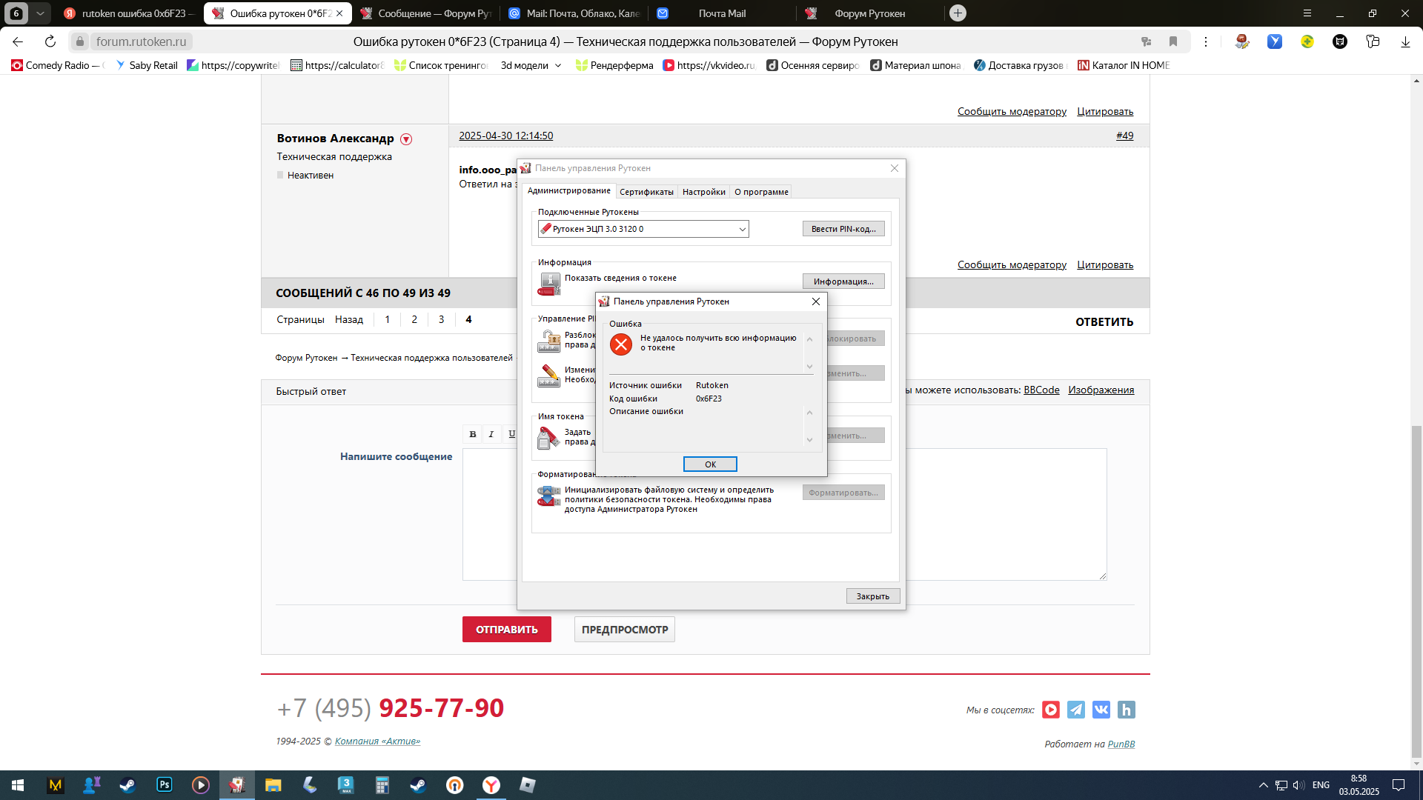Screen dimensions: 1423x800
Task: Open the Изображения link
Action: click(1101, 390)
